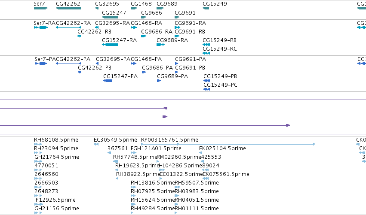
Task: Open protein CG15247-PA
Action: click(x=120, y=76)
